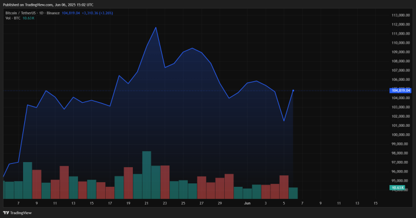Click the 3 date label after Jun
The height and width of the screenshot is (218, 416).
[266, 203]
